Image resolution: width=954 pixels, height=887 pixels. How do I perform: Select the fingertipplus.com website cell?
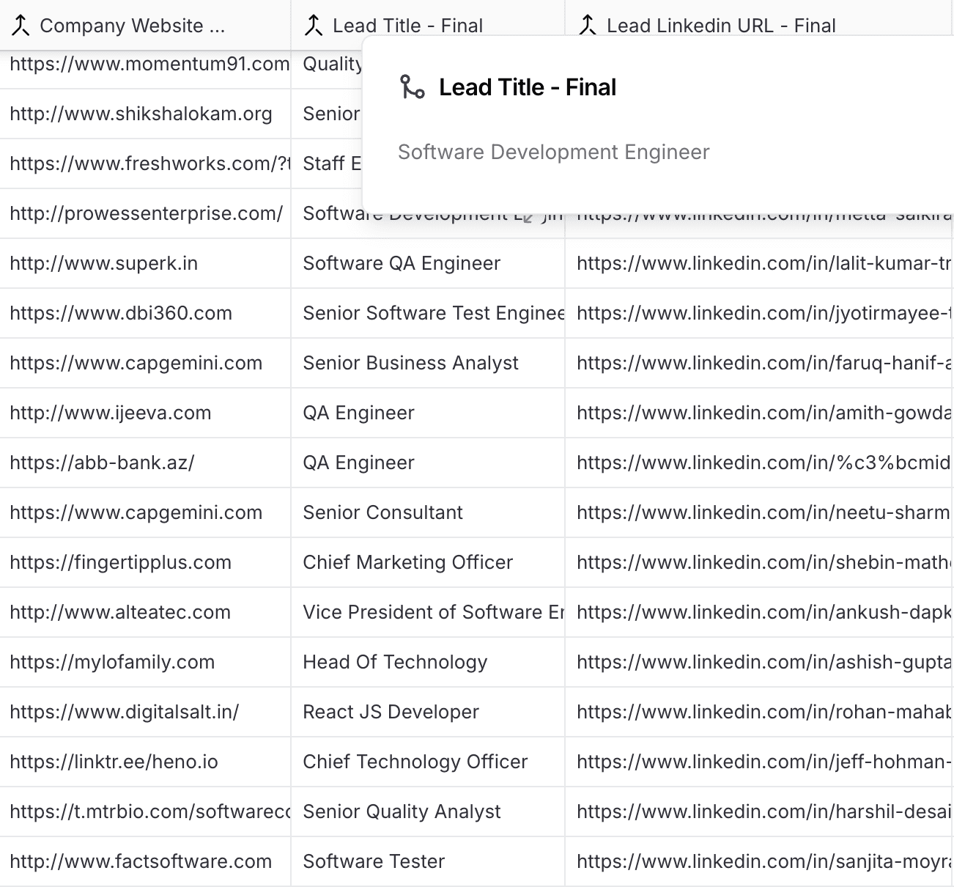(145, 562)
